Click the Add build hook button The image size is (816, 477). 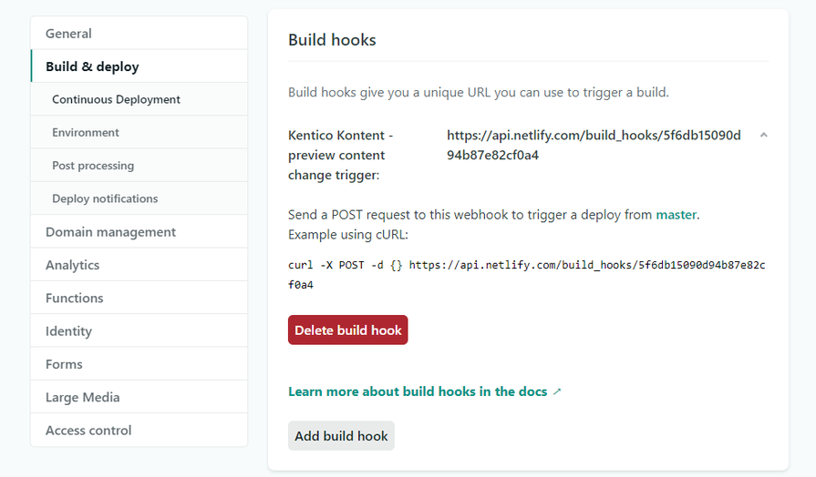341,436
